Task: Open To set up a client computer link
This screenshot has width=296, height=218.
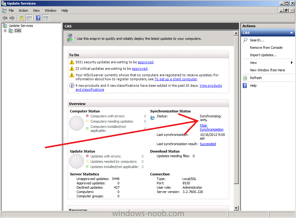Action: pos(176,79)
